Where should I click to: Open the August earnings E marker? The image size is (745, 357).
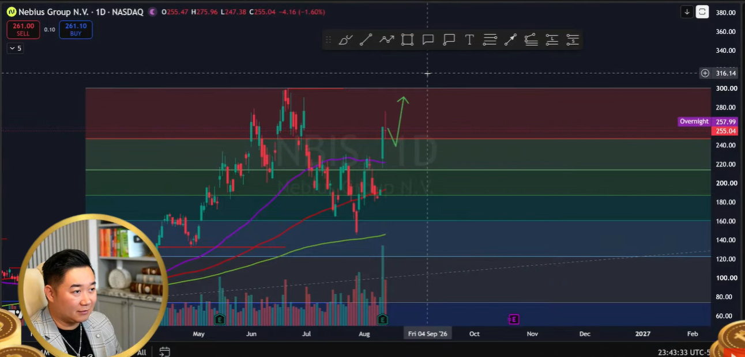[x=382, y=319]
